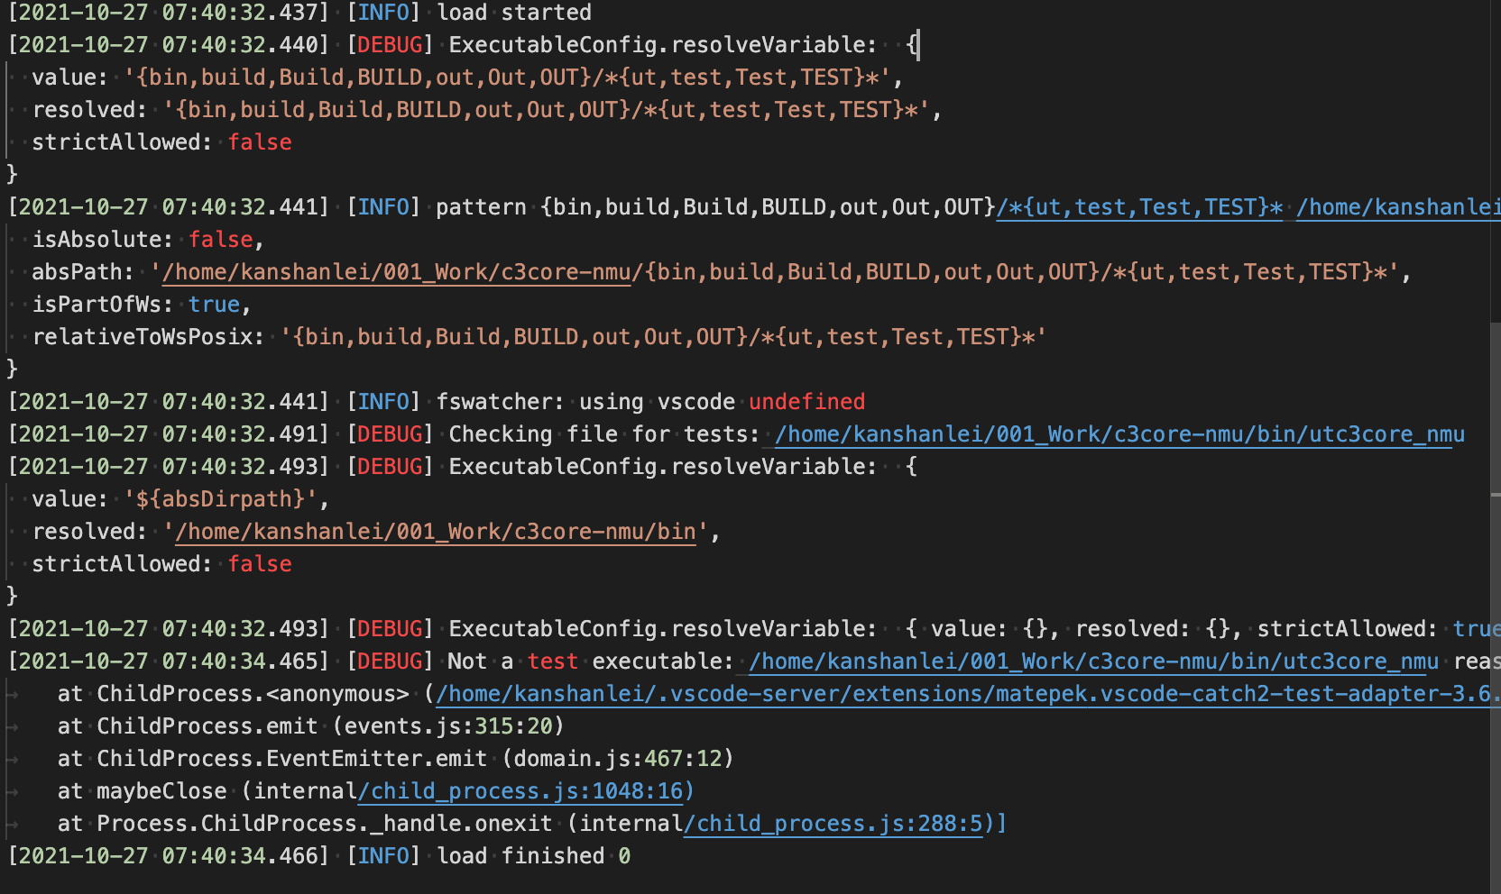Viewport: 1501px width, 894px height.
Task: Click 'fswatcher: using vscode' text
Action: (585, 402)
